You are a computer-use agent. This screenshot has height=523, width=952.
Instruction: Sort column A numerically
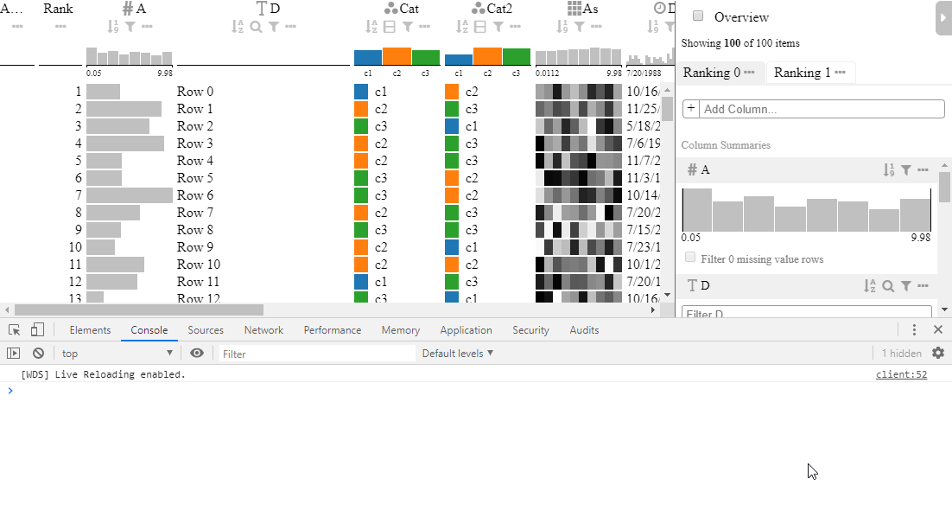pyautogui.click(x=112, y=27)
